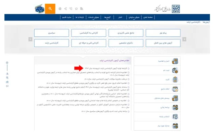Open the دریافت دفترچه سوالات آزمون announcement
Screen dimensions: 213x134
click(106, 79)
